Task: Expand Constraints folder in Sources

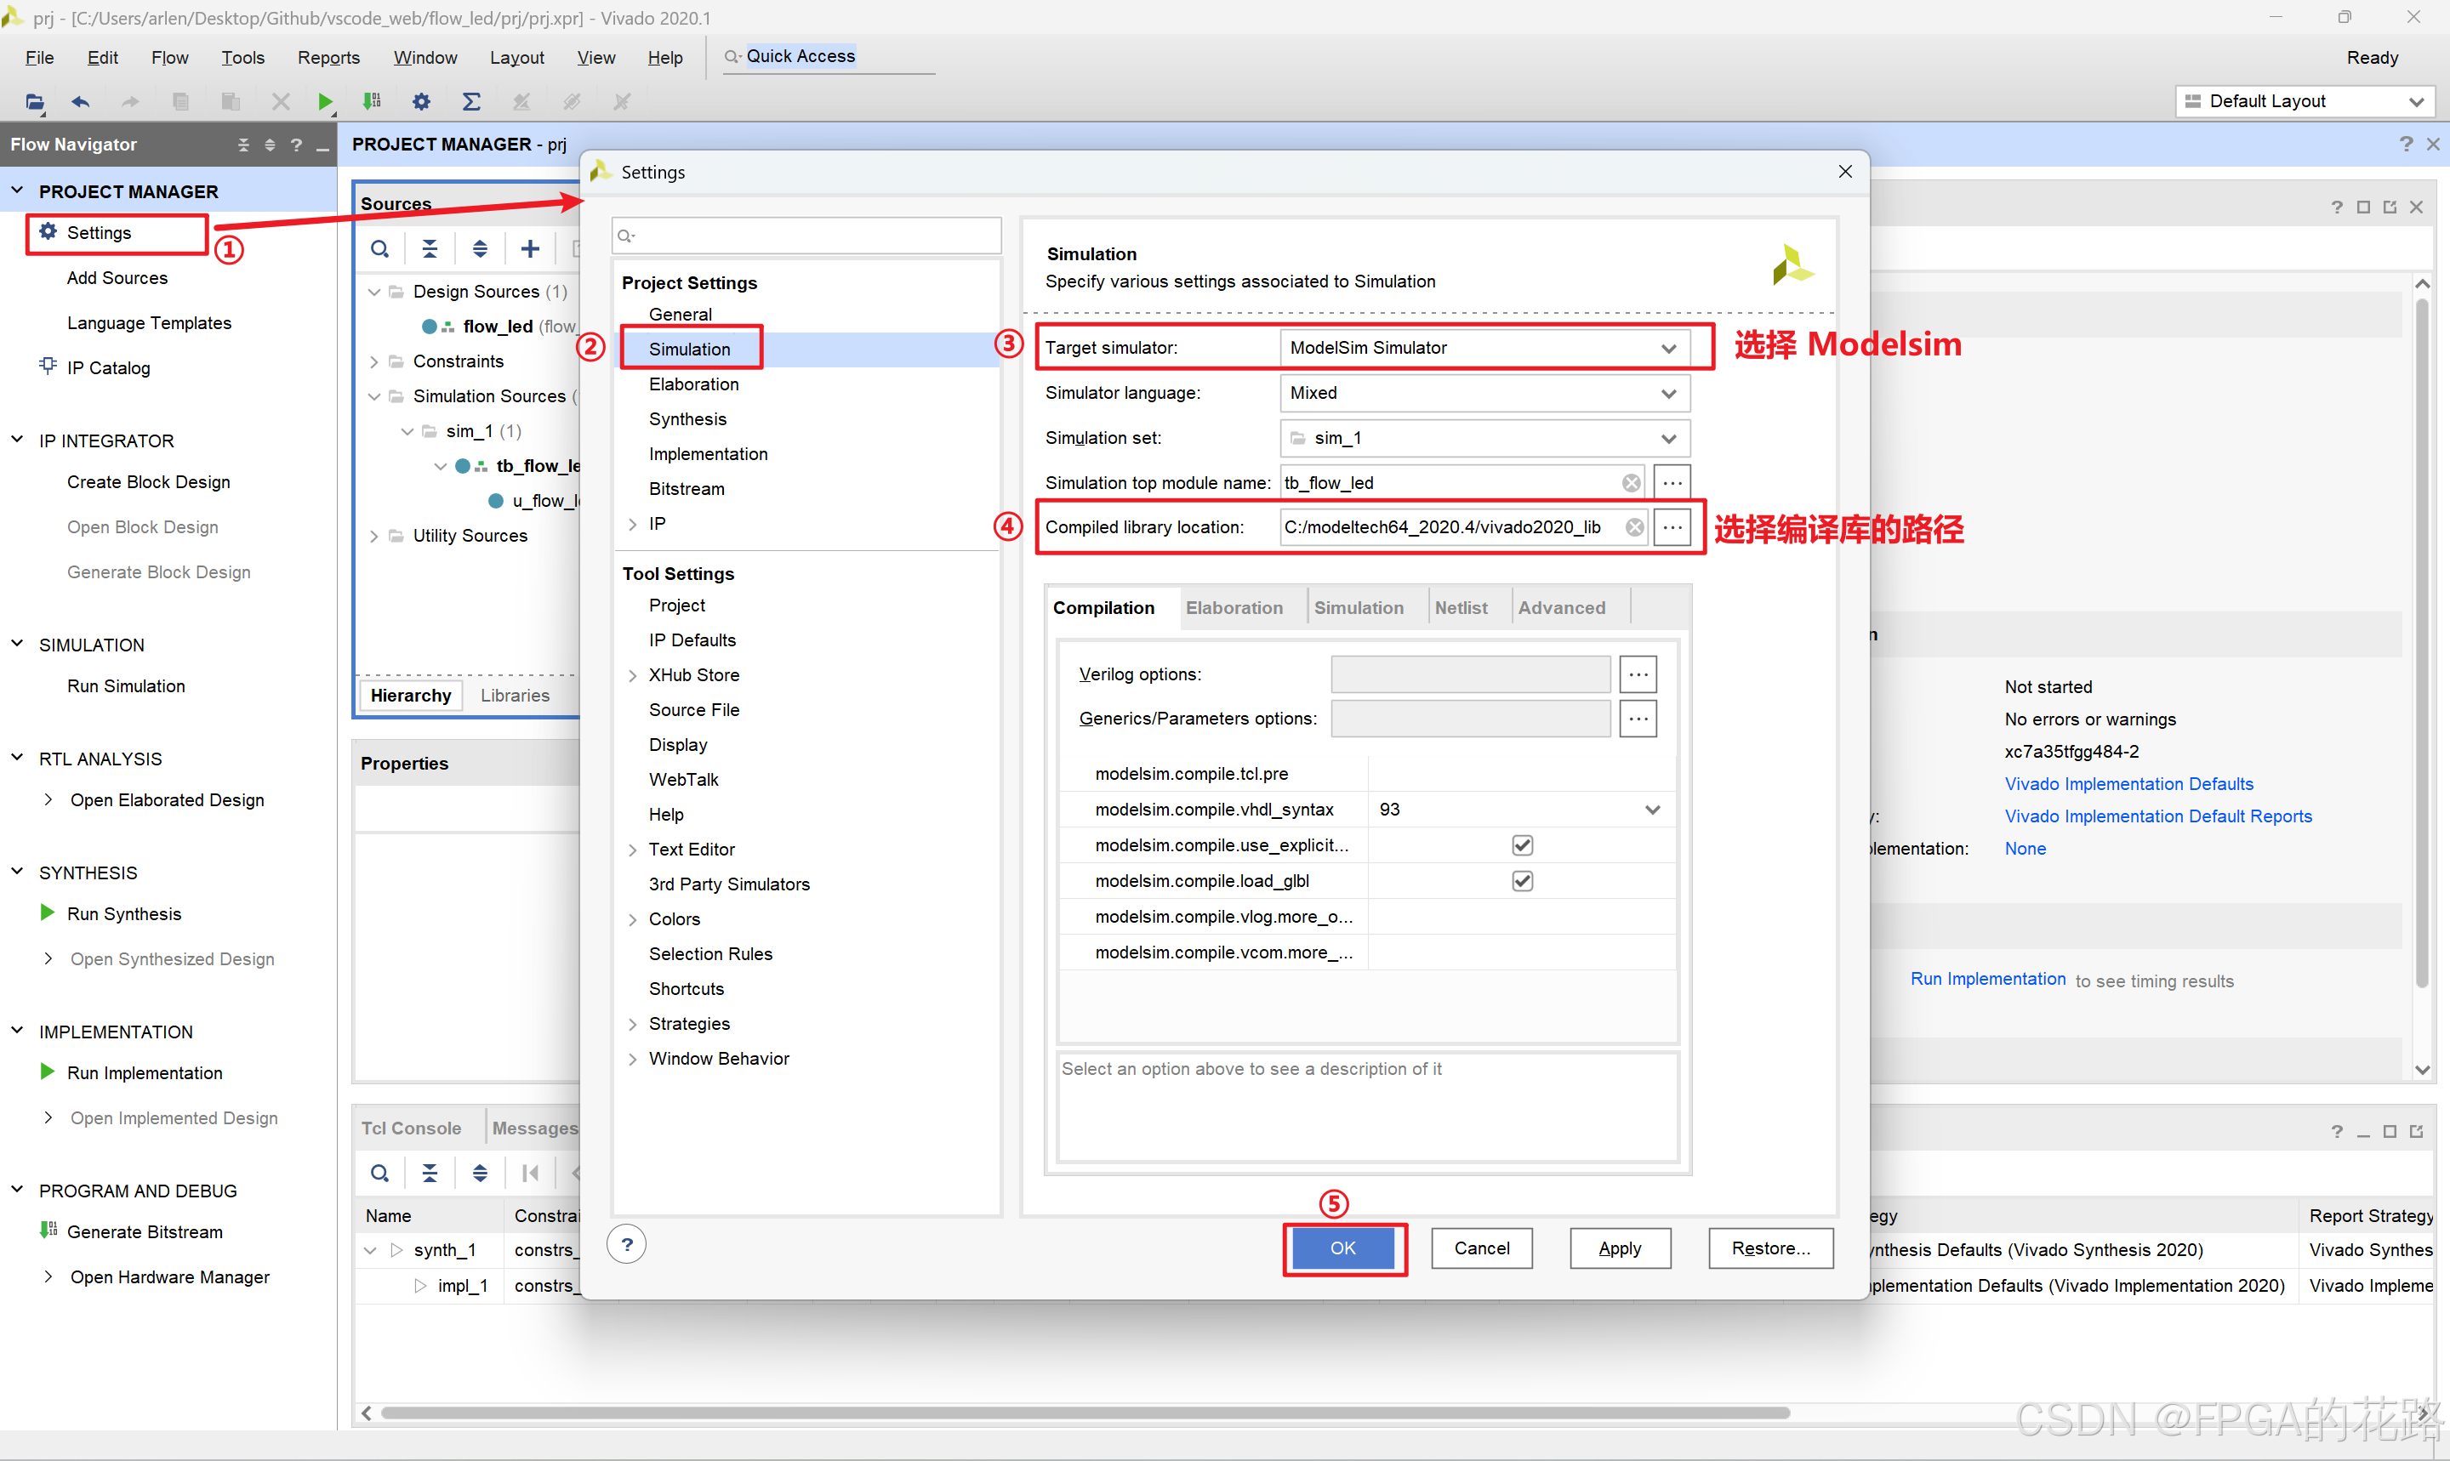Action: [374, 361]
